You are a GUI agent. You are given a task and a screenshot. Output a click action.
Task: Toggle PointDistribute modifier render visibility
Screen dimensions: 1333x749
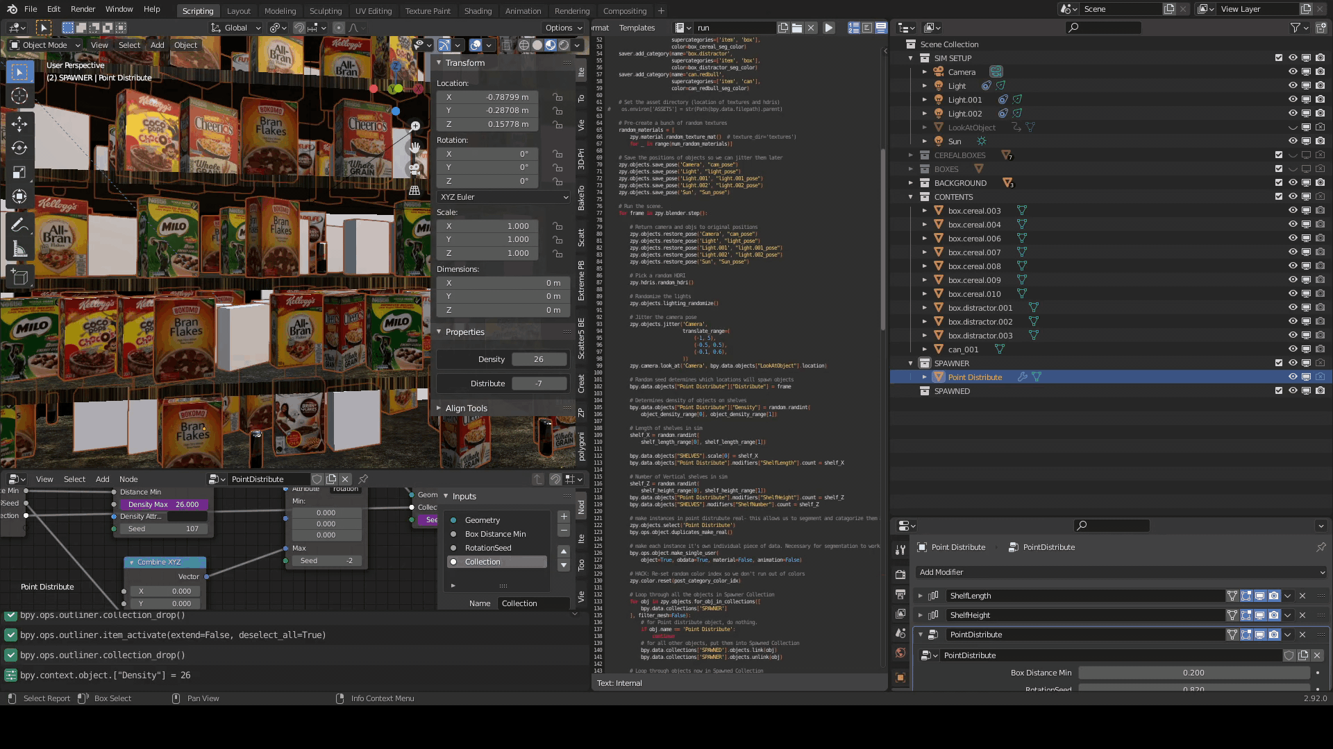tap(1274, 635)
